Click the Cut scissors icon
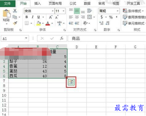The image size is (146, 116). coord(15,11)
